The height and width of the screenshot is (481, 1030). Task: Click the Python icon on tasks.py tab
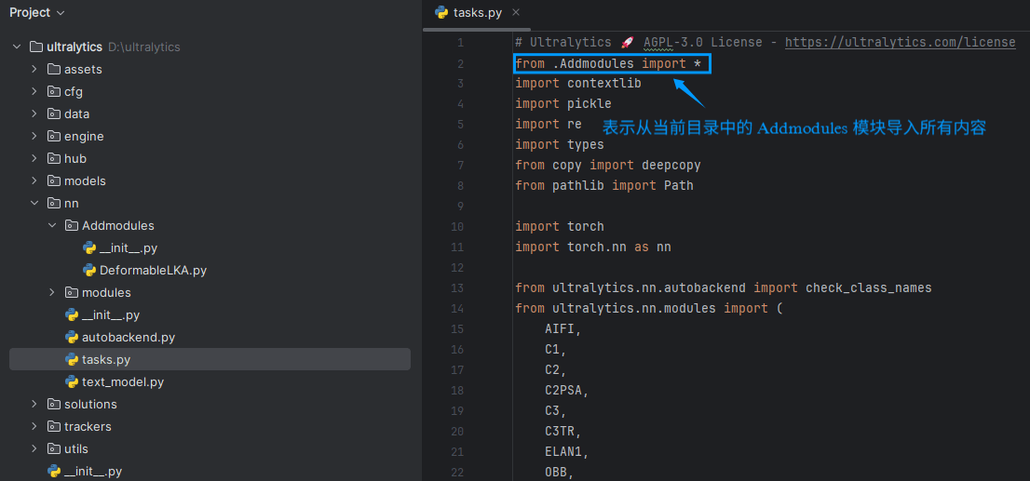[441, 13]
